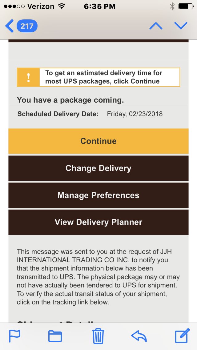Flag this email with the flag icon

(14, 336)
